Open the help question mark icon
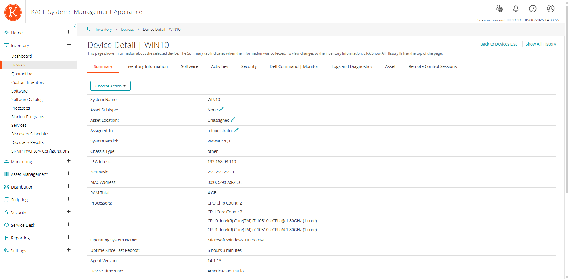 coord(533,9)
